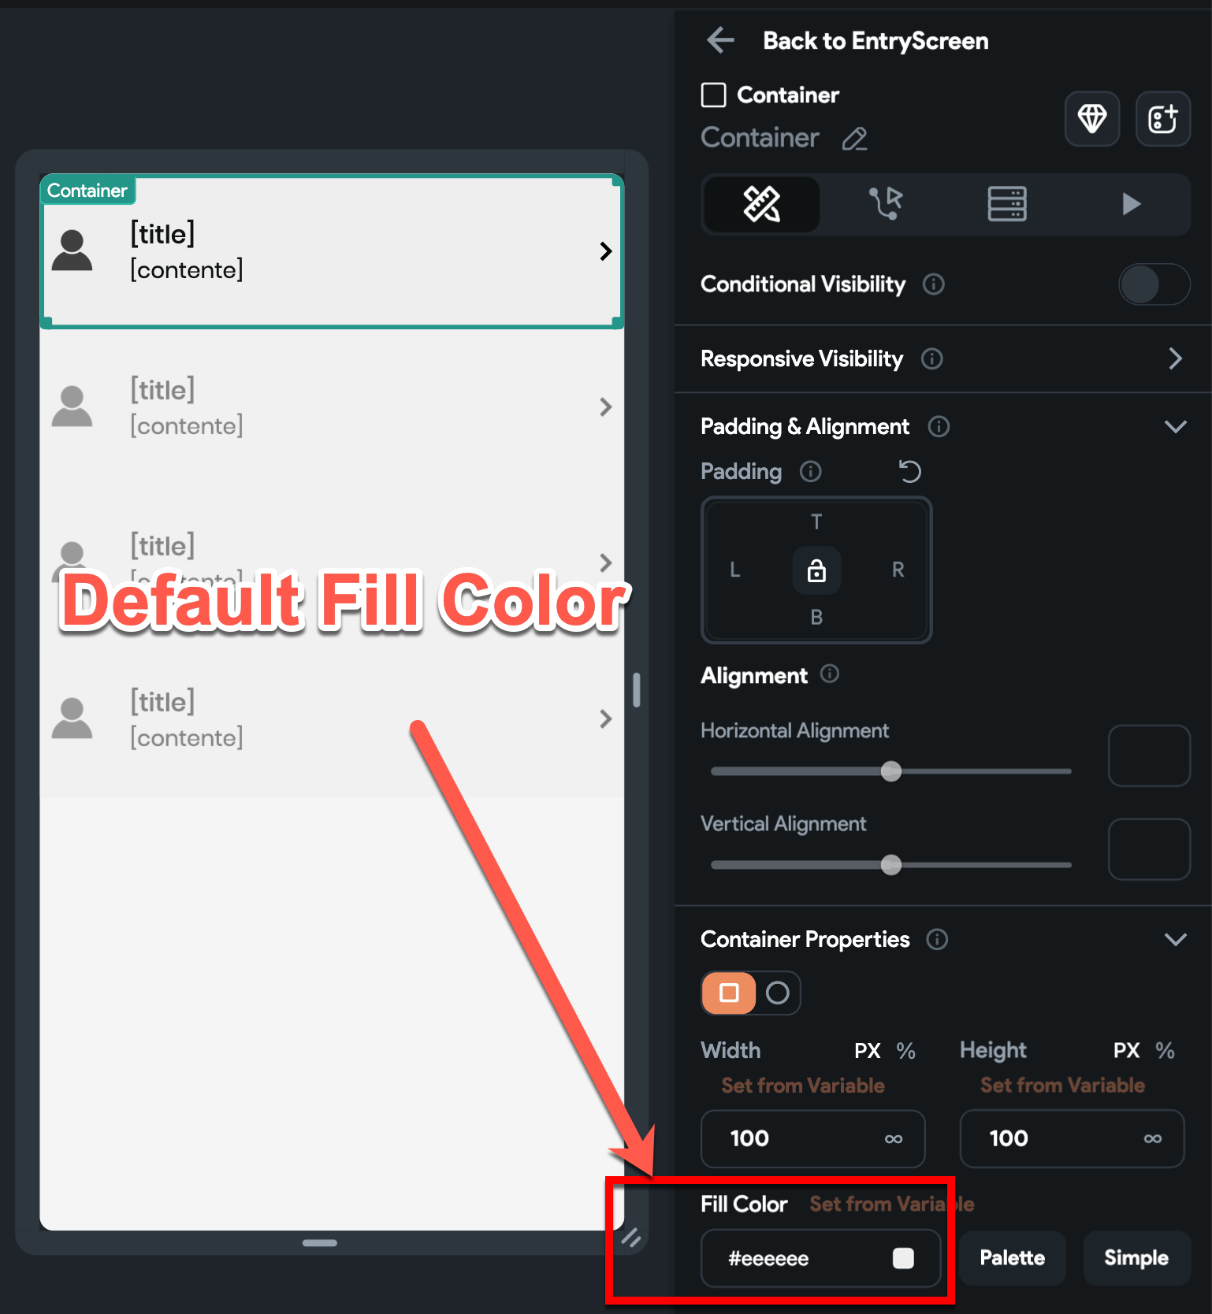The image size is (1212, 1314).
Task: Click the Back to EntryScreen text
Action: click(x=876, y=40)
